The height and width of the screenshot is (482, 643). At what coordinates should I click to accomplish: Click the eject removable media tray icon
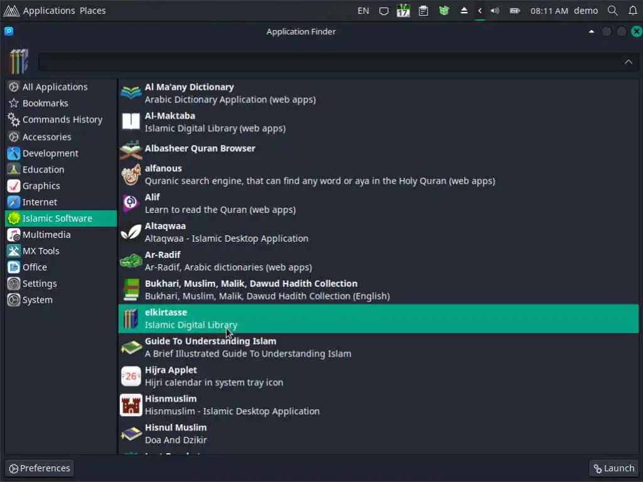464,11
